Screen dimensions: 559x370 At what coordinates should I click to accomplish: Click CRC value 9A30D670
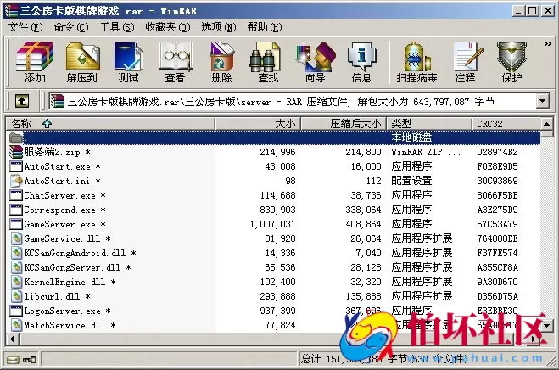click(x=497, y=282)
